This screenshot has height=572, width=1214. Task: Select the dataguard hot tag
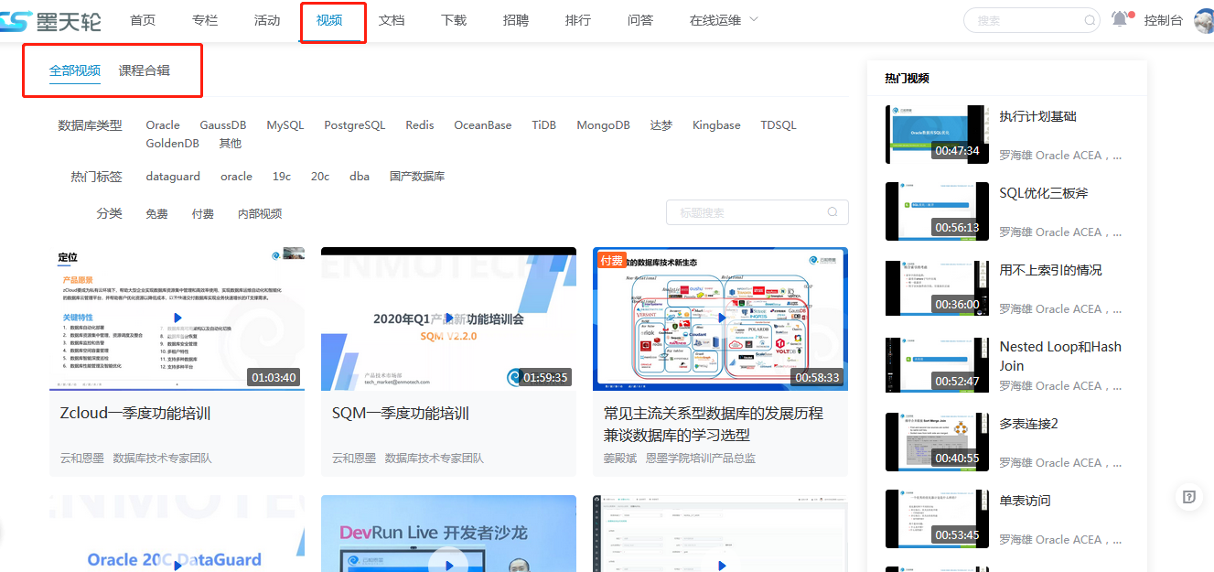point(173,177)
